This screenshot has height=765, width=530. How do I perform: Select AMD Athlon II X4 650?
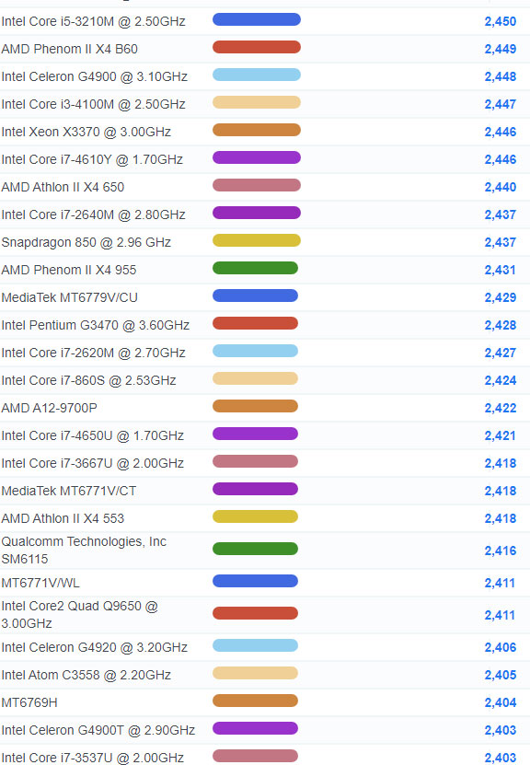tap(63, 188)
